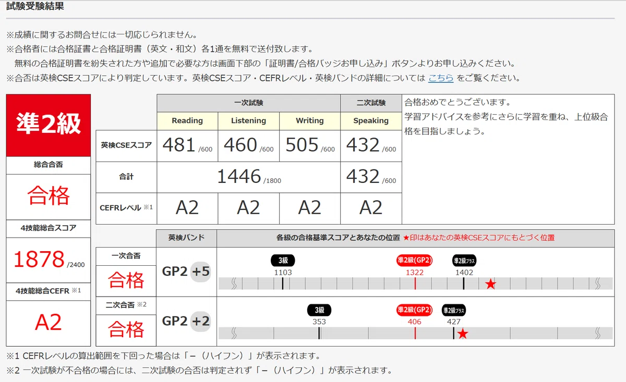Click the 準2級プラス badge above 1402
The image size is (626, 382).
464,261
